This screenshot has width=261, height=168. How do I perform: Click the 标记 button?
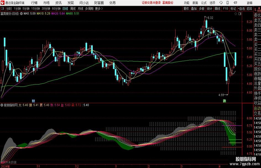click(233, 9)
